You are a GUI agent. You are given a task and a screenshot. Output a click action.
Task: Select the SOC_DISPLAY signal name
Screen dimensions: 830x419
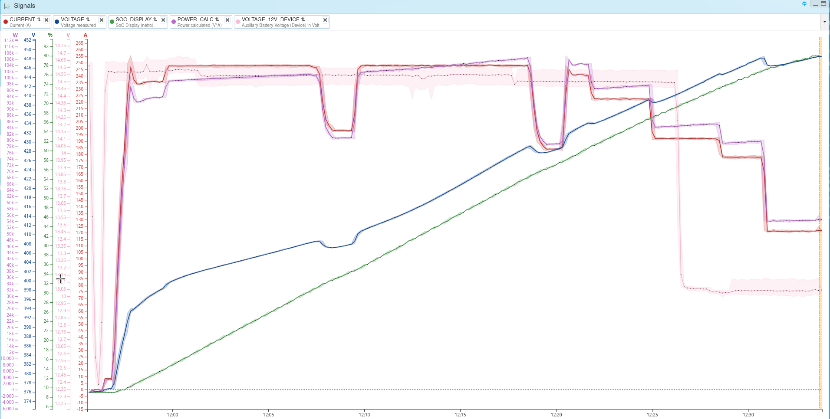133,20
